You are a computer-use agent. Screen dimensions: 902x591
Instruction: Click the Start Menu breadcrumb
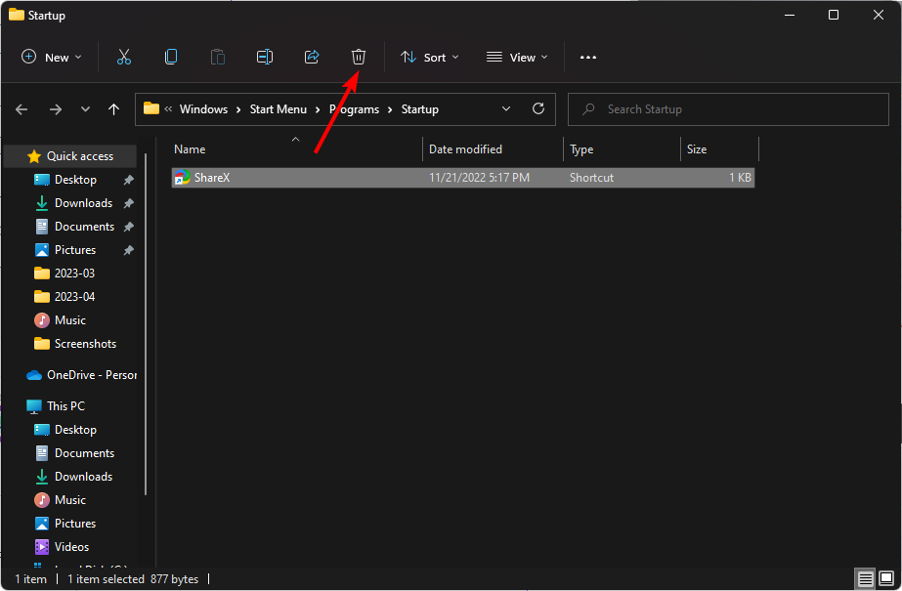tap(279, 109)
